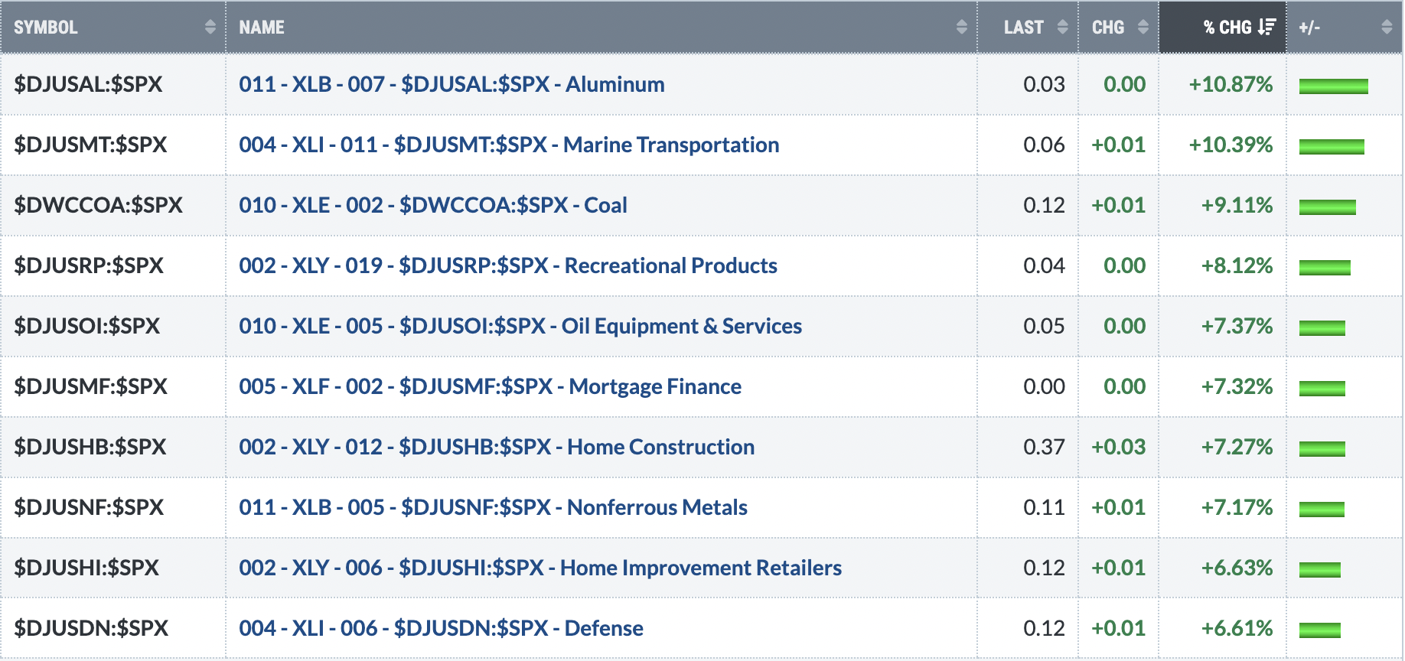Select the SYMBOL column header

click(x=113, y=28)
